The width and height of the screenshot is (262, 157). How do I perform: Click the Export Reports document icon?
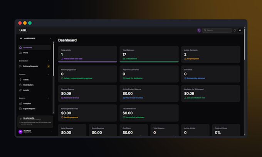20,109
